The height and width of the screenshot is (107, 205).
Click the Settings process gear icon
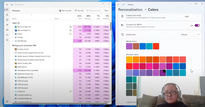click(16, 37)
